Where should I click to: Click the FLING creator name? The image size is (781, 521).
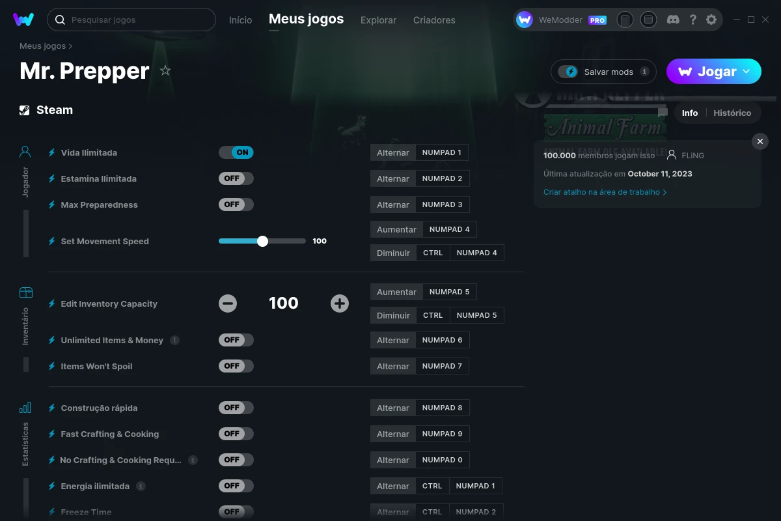coord(692,156)
